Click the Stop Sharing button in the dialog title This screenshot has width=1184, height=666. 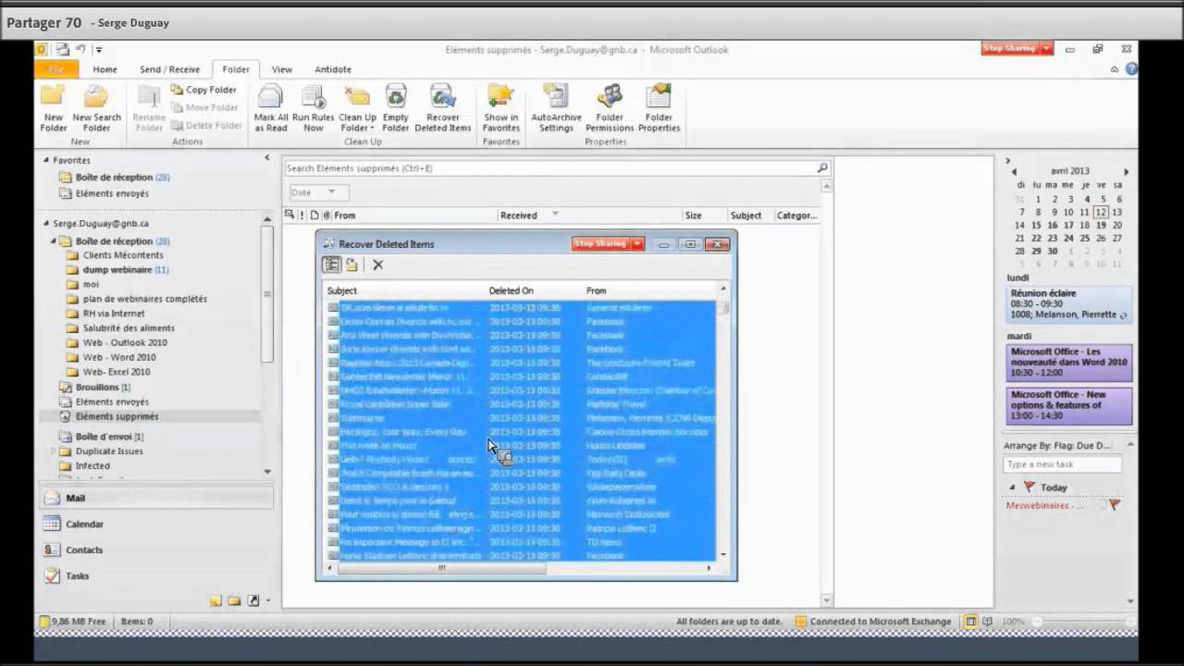pyautogui.click(x=600, y=244)
